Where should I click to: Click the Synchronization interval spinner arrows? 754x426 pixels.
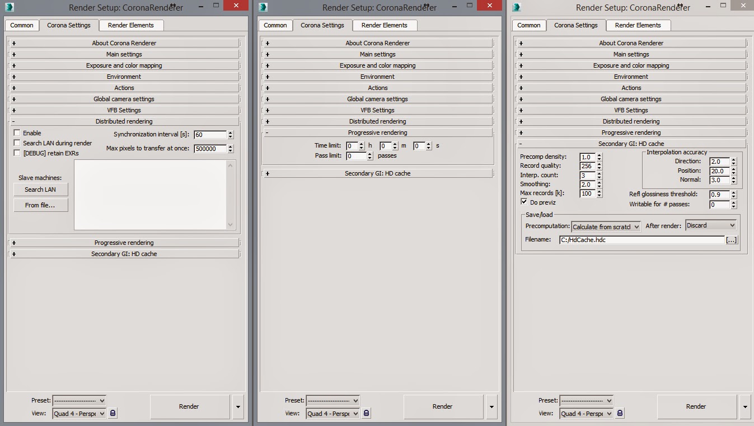coord(231,135)
